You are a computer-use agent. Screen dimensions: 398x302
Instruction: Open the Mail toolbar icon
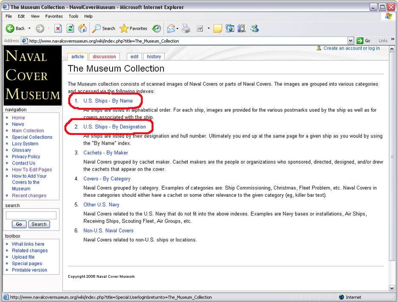point(171,28)
